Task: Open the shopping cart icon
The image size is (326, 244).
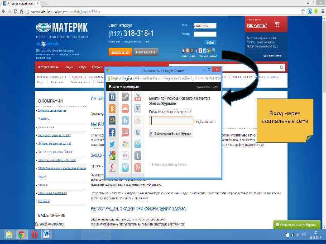Action: (277, 24)
